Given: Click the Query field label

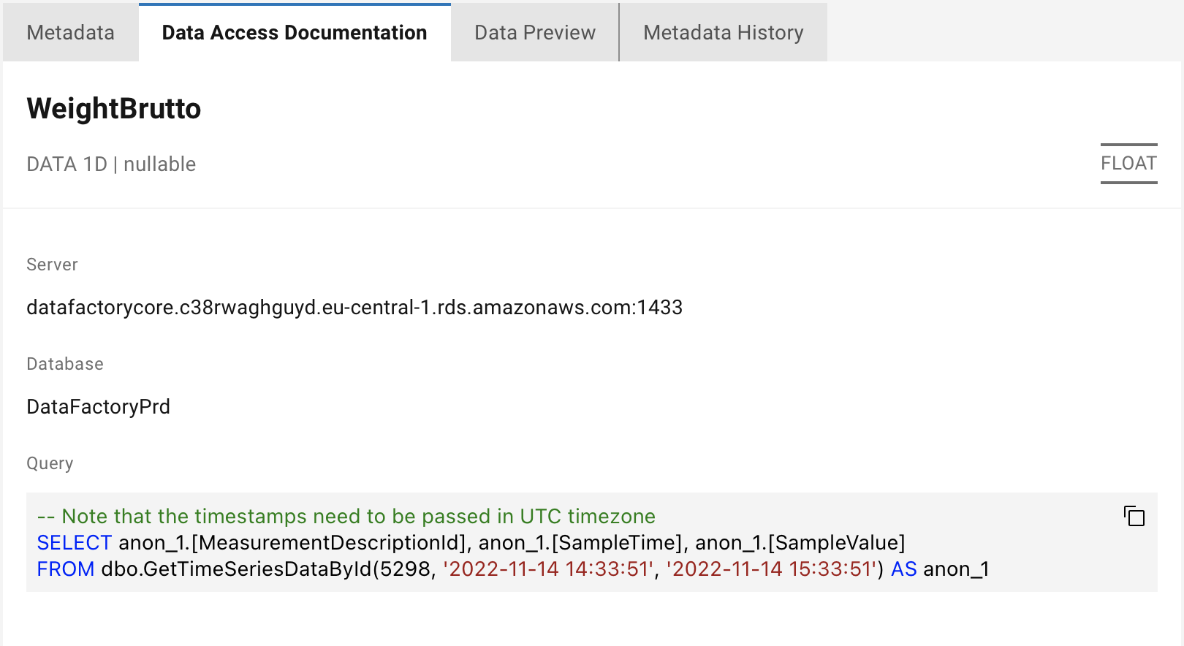Looking at the screenshot, I should 50,463.
